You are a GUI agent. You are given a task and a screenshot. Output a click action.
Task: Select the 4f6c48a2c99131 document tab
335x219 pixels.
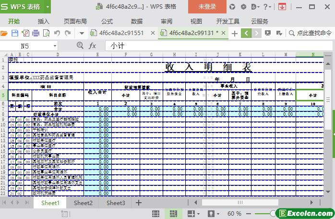(191, 33)
